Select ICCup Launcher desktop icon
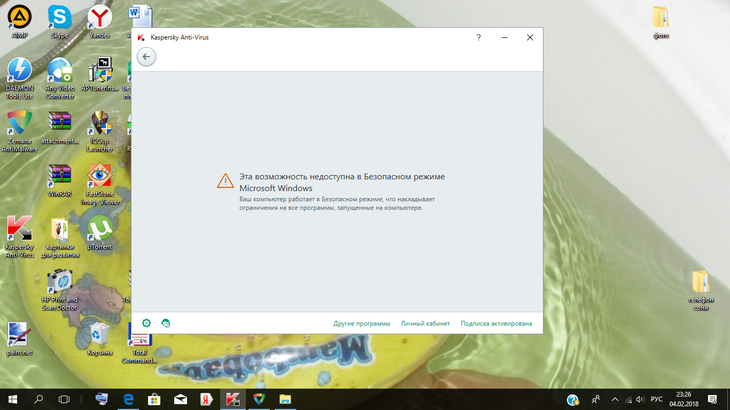The height and width of the screenshot is (410, 730). 99,131
